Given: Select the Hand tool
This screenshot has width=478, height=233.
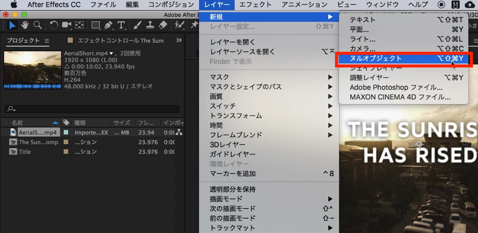Looking at the screenshot, I should pos(25,25).
